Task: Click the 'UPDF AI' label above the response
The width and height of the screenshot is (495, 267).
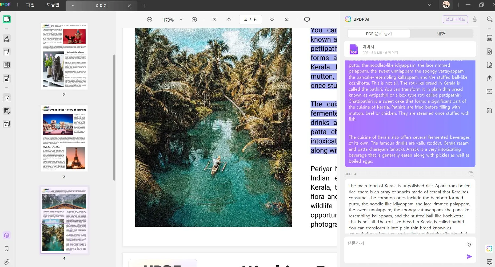Action: click(351, 174)
